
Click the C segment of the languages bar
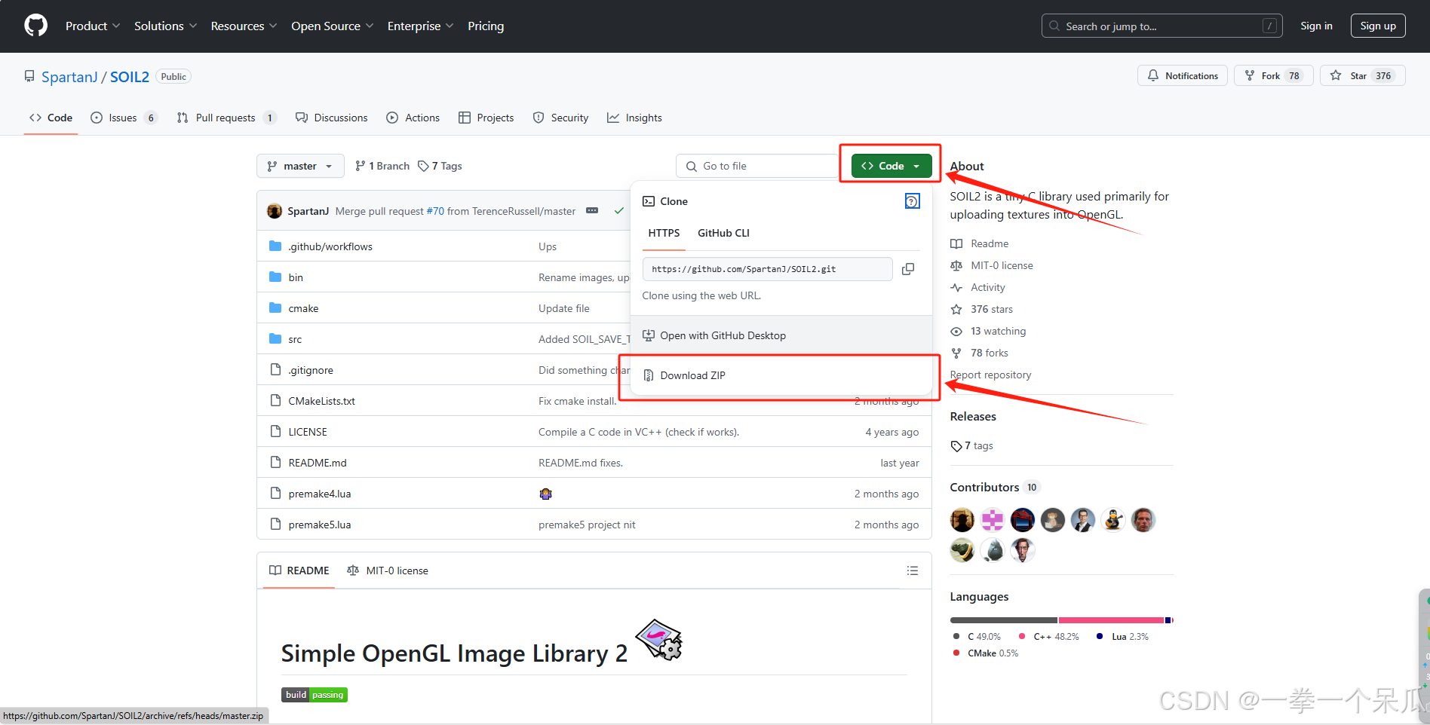pyautogui.click(x=1003, y=620)
